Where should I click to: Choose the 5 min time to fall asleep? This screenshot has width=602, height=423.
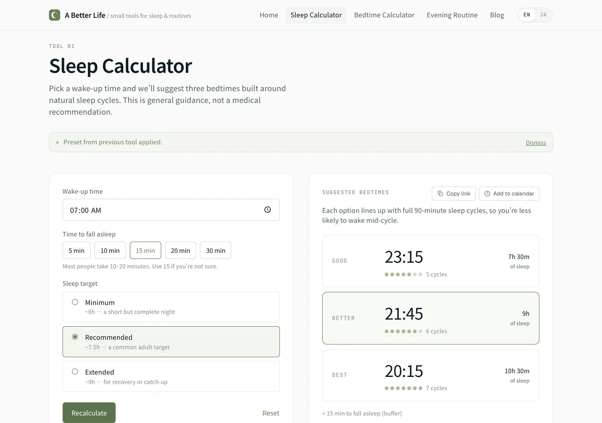tap(76, 250)
